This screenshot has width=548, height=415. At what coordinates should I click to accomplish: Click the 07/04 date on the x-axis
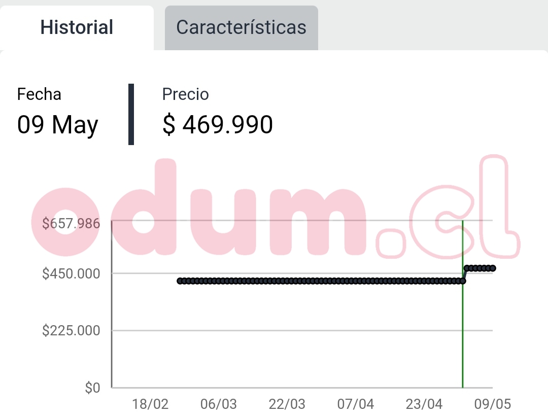356,404
